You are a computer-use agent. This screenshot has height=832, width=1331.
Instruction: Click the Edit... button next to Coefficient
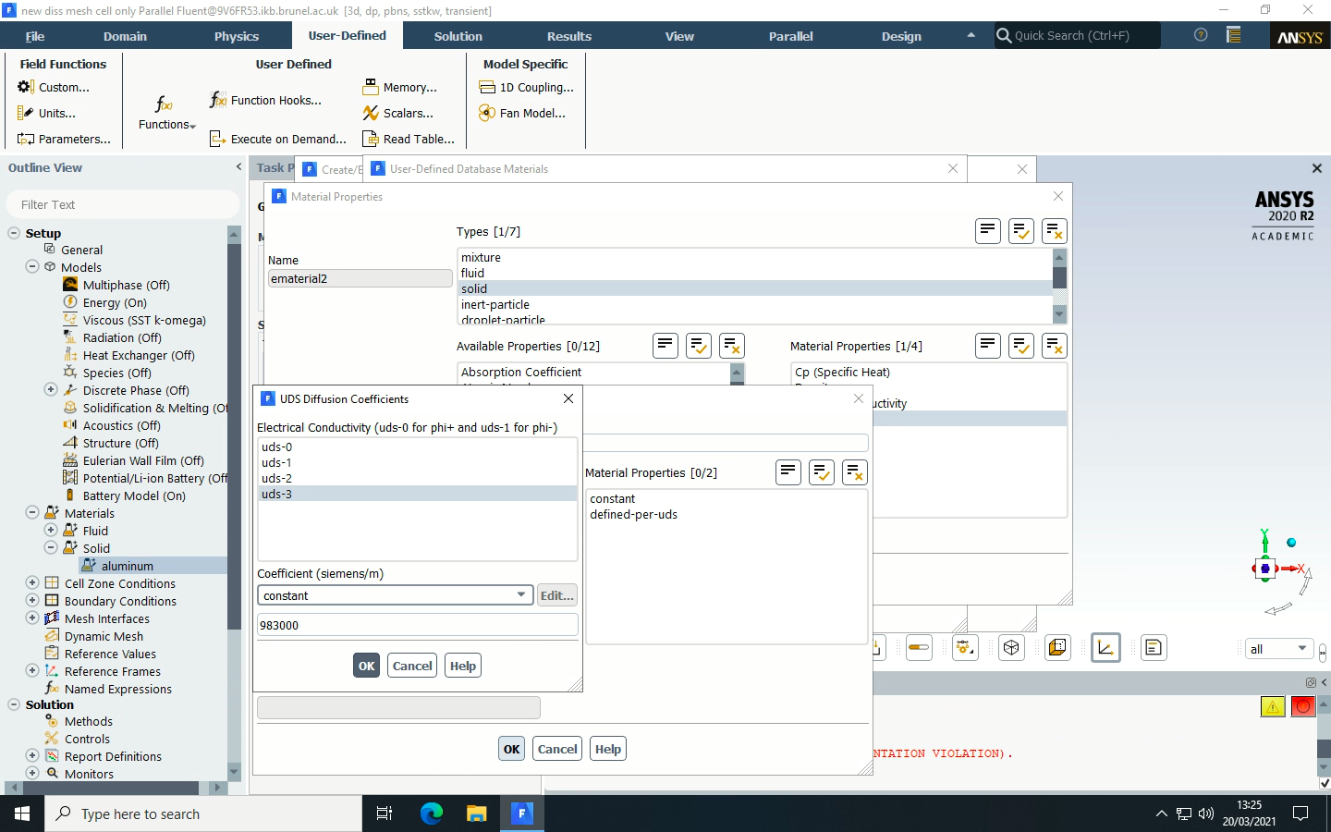coord(557,595)
